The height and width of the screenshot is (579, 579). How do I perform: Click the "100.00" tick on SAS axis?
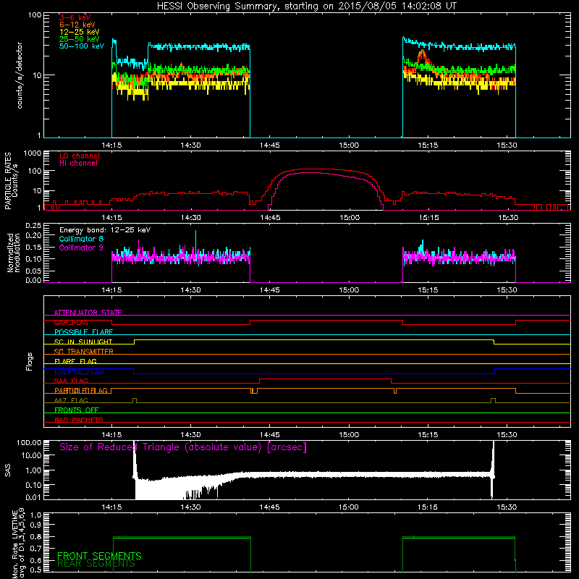(29, 443)
